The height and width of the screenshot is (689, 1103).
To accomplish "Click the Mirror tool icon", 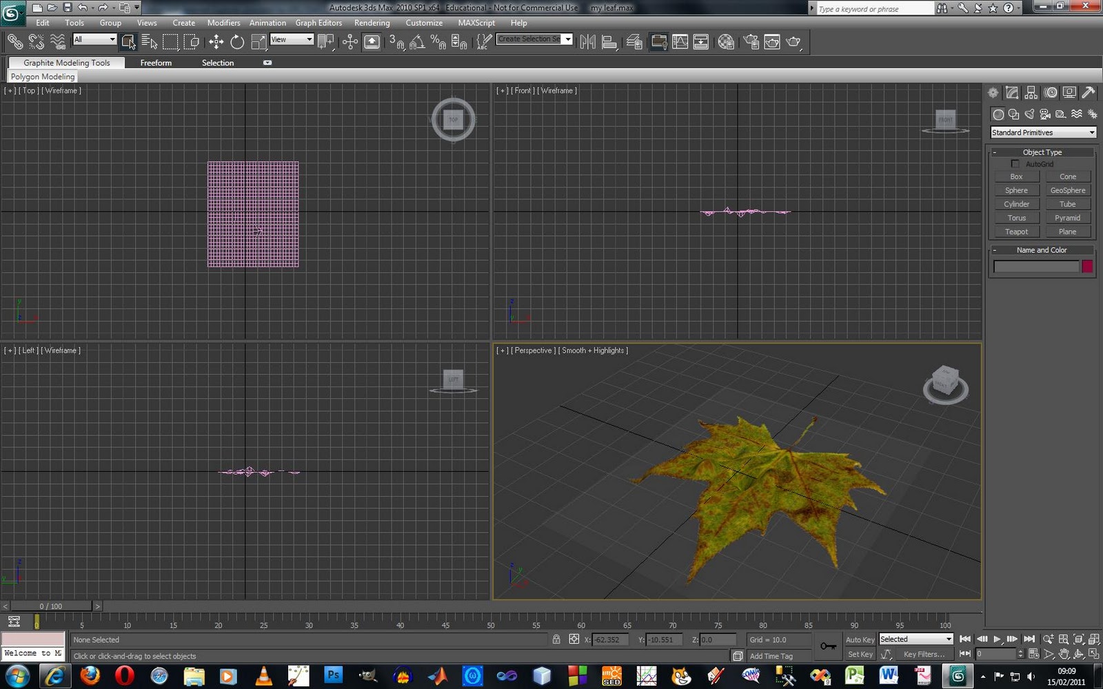I will click(x=587, y=42).
